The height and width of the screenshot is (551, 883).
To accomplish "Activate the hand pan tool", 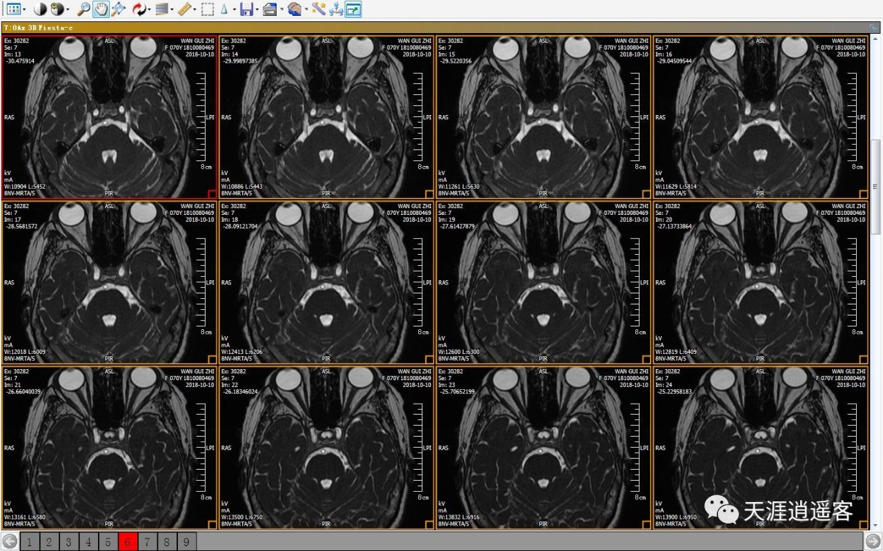I will [x=101, y=9].
